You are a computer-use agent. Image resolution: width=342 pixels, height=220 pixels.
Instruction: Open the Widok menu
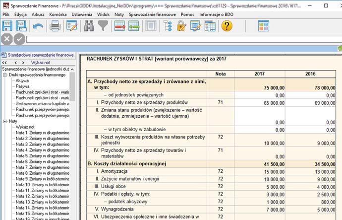tap(103, 14)
